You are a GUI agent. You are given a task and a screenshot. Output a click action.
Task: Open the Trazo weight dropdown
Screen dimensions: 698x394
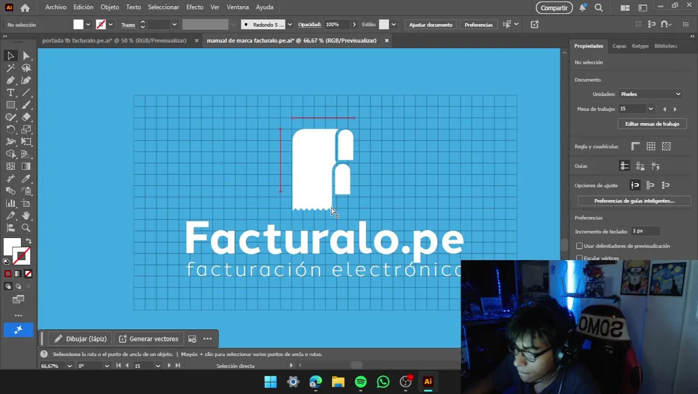tap(174, 25)
